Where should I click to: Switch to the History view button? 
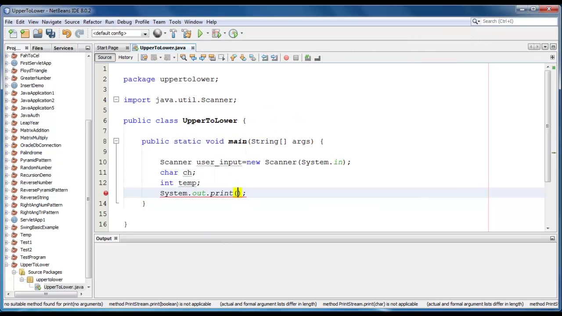pos(125,57)
